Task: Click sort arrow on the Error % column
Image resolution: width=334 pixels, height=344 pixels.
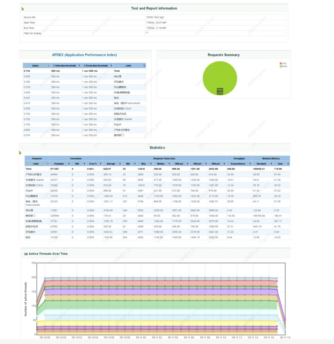Action: [x=100, y=164]
